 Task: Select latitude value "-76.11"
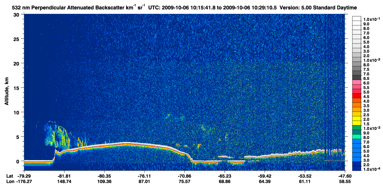144,176
